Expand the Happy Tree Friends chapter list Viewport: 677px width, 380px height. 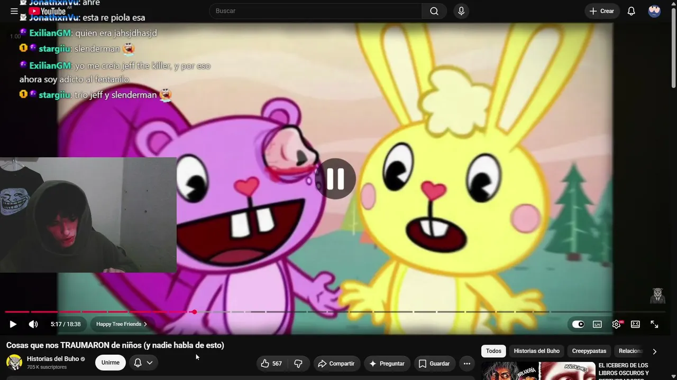[x=121, y=324]
